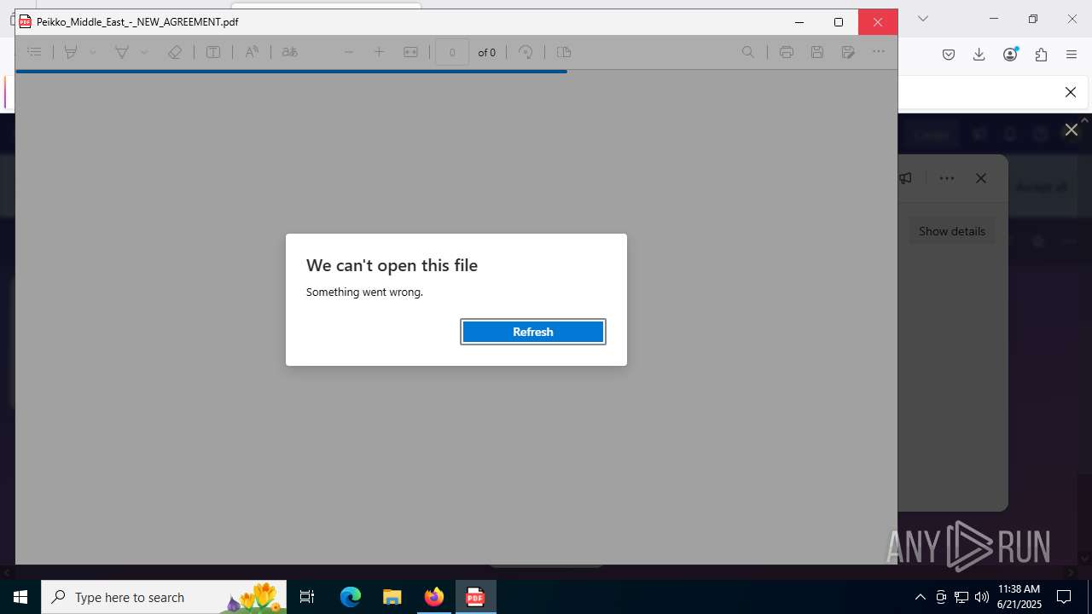Select the Erase tool
1092x614 pixels.
tap(175, 52)
